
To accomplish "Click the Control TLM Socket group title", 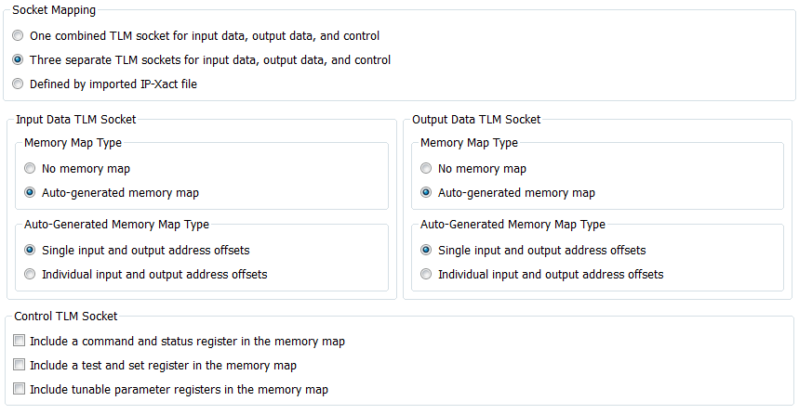I will [x=66, y=317].
